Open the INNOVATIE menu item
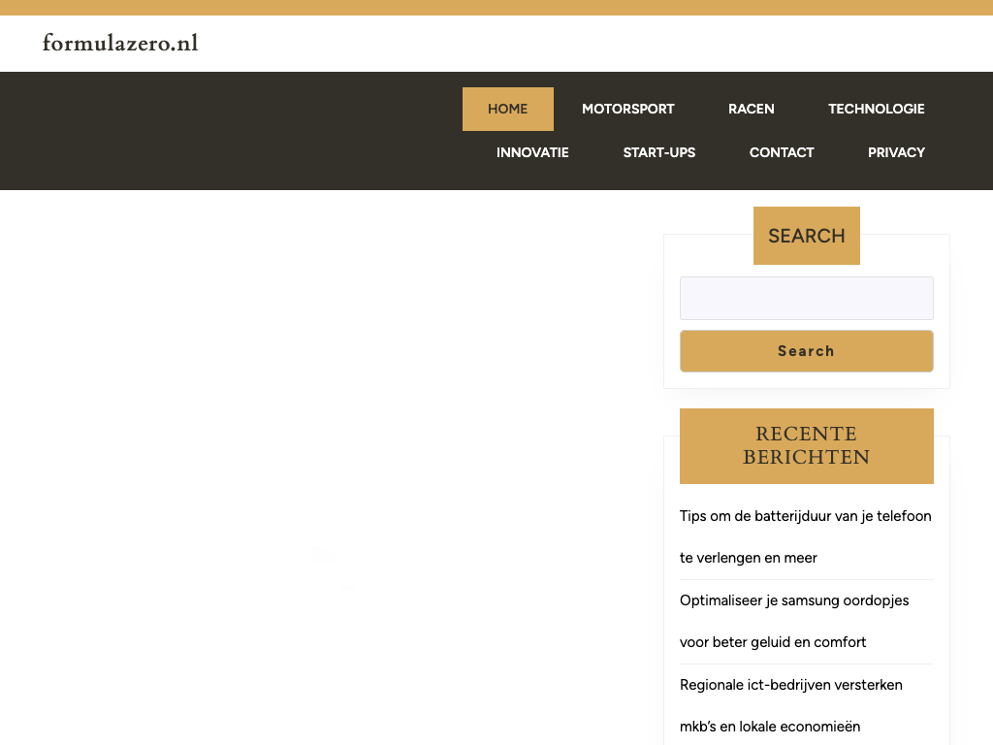The height and width of the screenshot is (745, 993). (532, 152)
